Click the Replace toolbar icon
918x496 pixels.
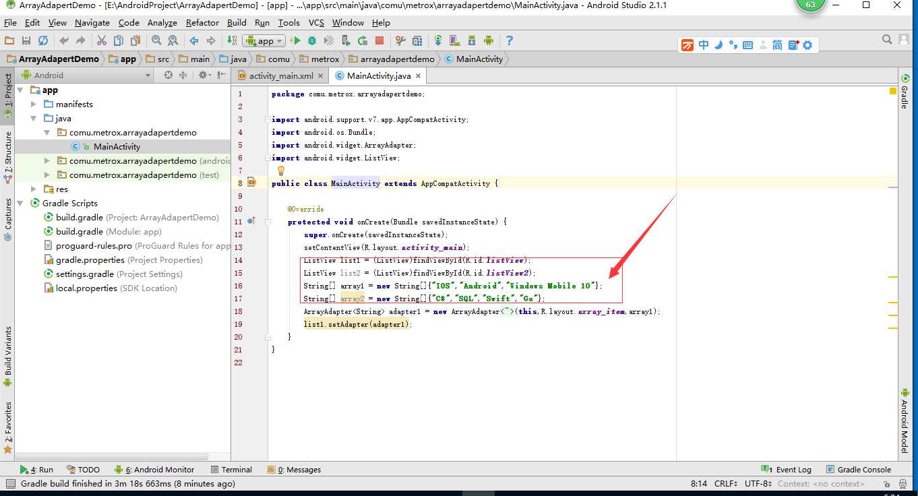(173, 40)
